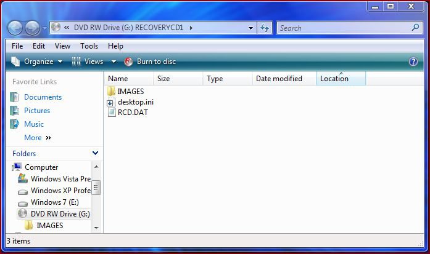
Task: Click Burn to disc
Action: (151, 62)
